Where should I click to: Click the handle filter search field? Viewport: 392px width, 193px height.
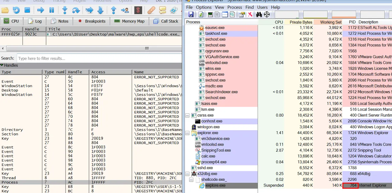pyautogui.click(x=99, y=58)
